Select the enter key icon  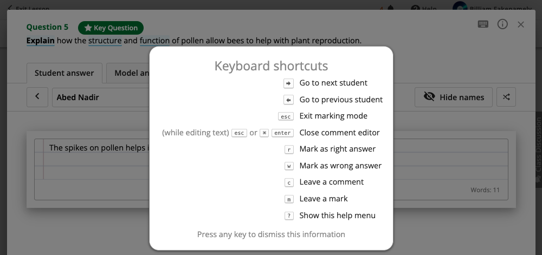point(282,133)
